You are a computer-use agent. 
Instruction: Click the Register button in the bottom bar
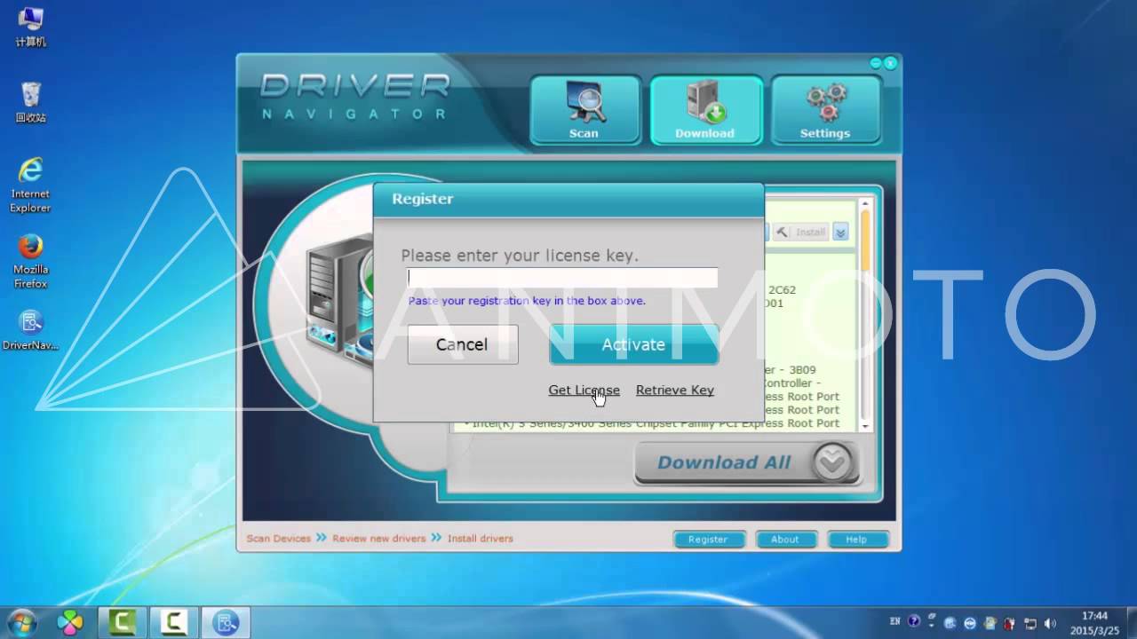pyautogui.click(x=708, y=540)
